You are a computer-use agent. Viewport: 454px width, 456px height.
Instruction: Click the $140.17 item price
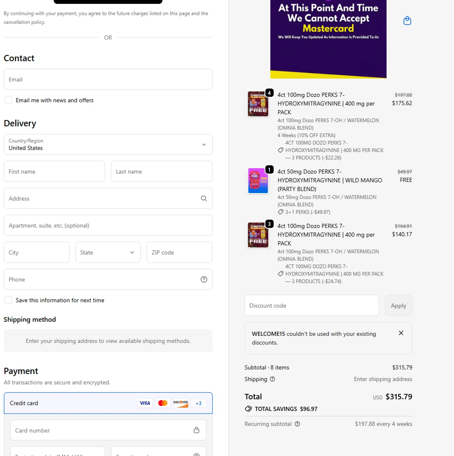click(x=402, y=234)
